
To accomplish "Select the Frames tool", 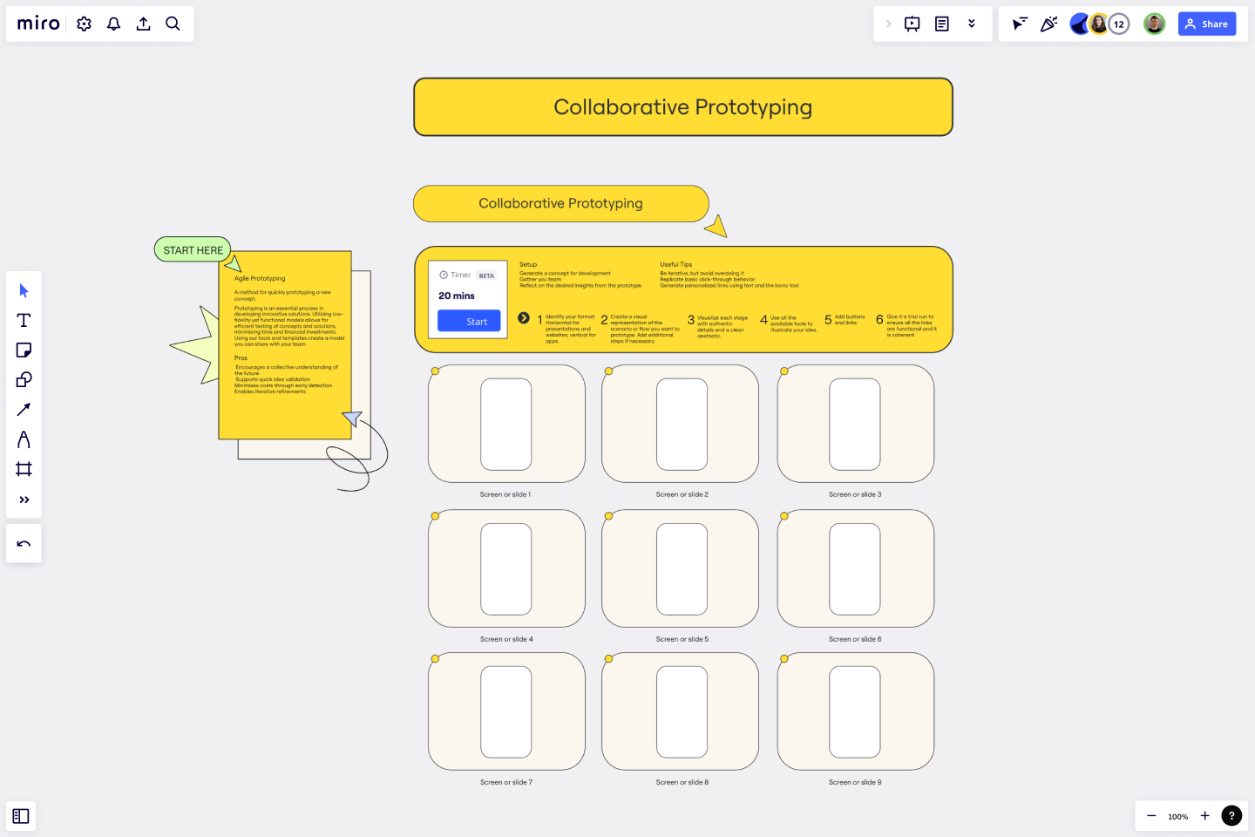I will pyautogui.click(x=24, y=469).
